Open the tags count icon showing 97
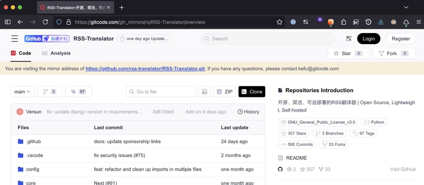Screen dimensions: 424x185 point(78,92)
